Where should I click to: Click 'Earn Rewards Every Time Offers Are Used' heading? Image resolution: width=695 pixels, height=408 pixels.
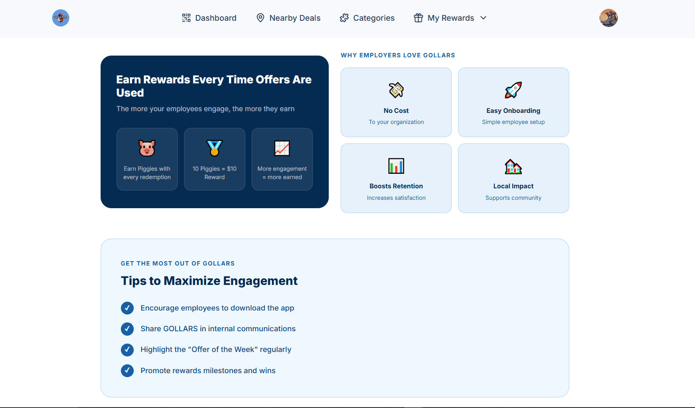[x=214, y=86]
